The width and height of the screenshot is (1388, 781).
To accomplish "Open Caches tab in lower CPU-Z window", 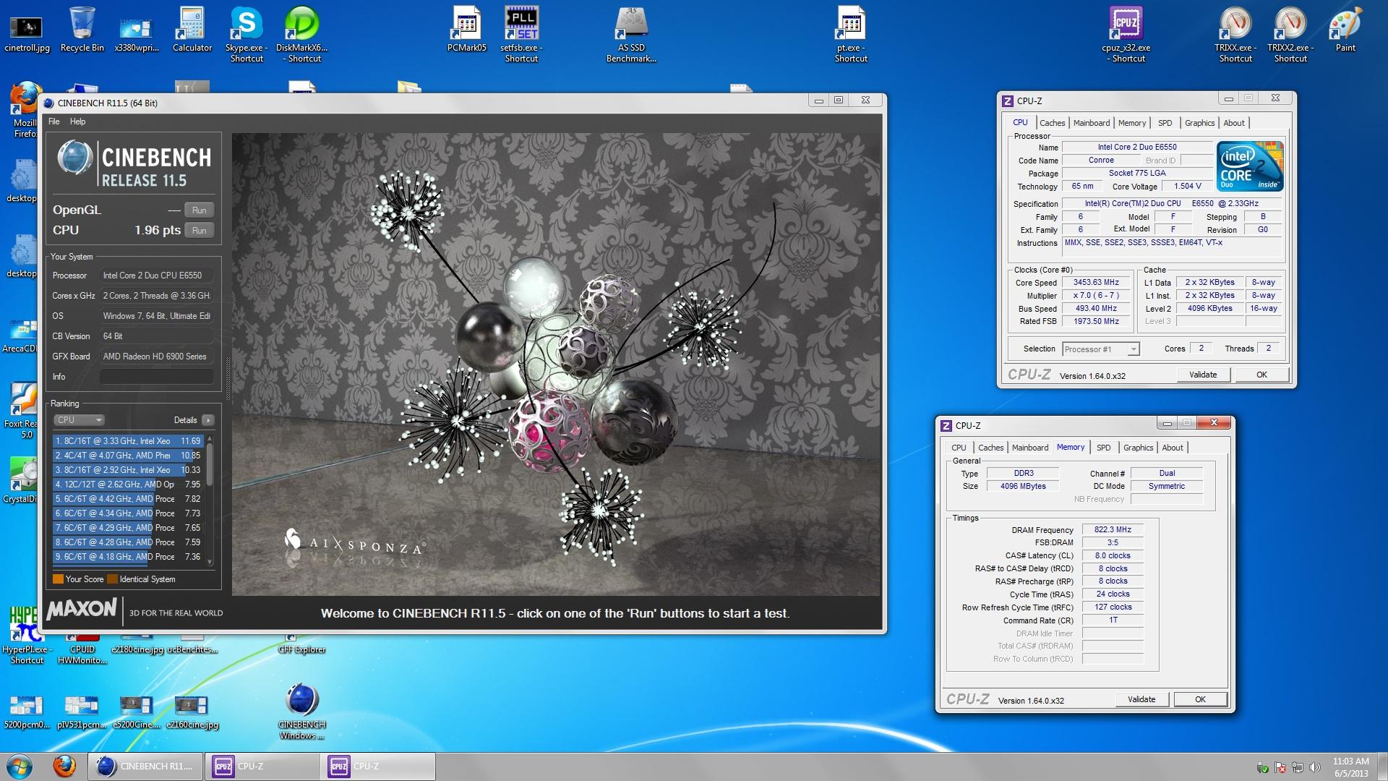I will [990, 448].
